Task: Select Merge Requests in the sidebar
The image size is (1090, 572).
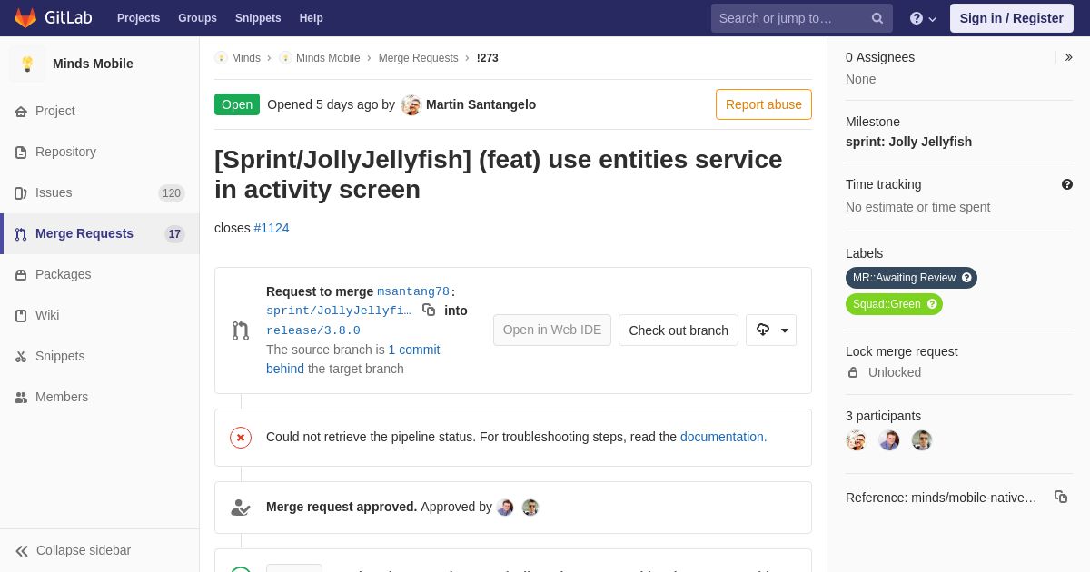Action: point(100,233)
